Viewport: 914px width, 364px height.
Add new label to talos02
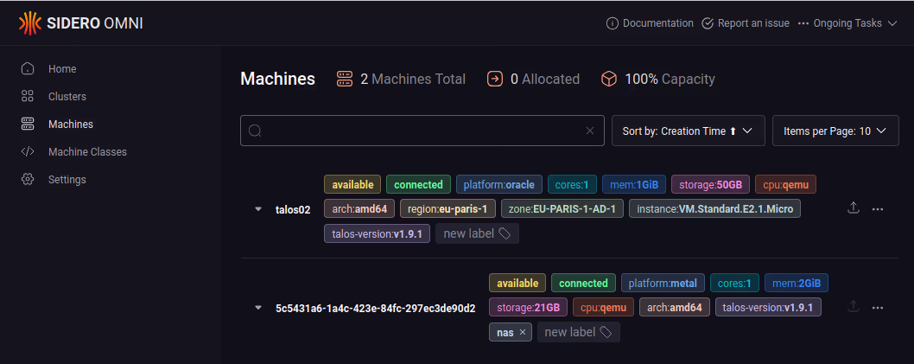point(477,233)
